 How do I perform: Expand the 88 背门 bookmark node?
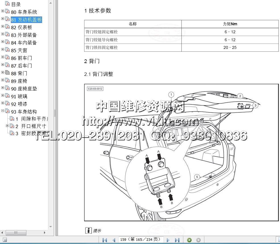3,72
